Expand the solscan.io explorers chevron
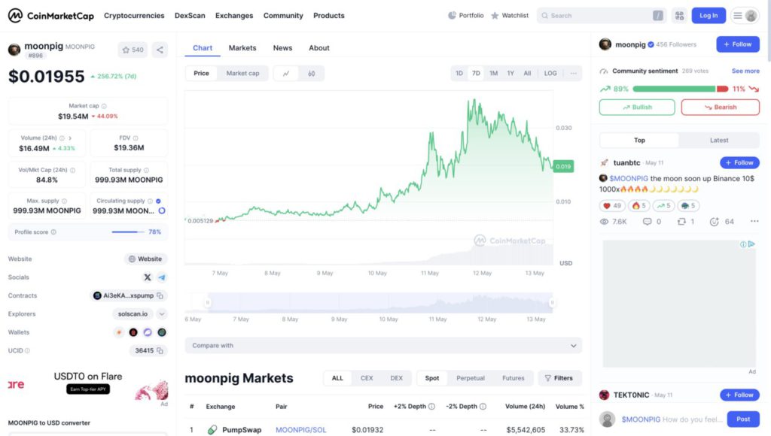Image resolution: width=771 pixels, height=436 pixels. (x=162, y=313)
